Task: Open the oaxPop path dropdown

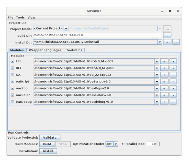Action: (157, 88)
